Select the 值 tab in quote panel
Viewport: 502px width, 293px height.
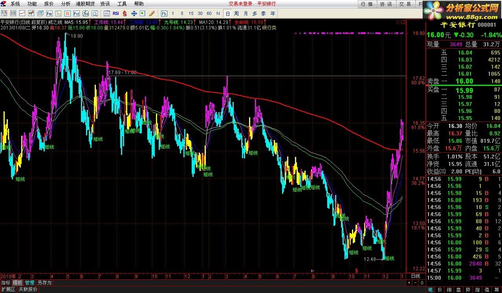[x=487, y=289]
